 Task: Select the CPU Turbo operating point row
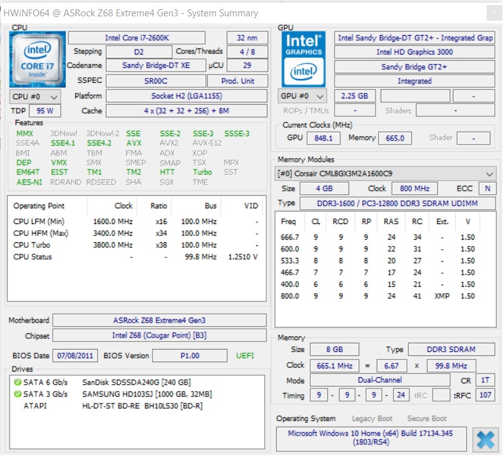pyautogui.click(x=136, y=245)
